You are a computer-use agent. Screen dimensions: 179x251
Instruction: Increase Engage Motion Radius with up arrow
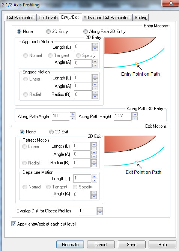[x=95, y=93]
